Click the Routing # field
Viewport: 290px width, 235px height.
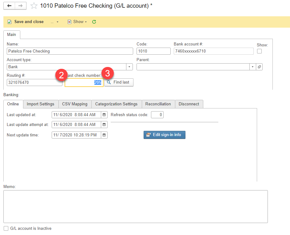point(34,82)
